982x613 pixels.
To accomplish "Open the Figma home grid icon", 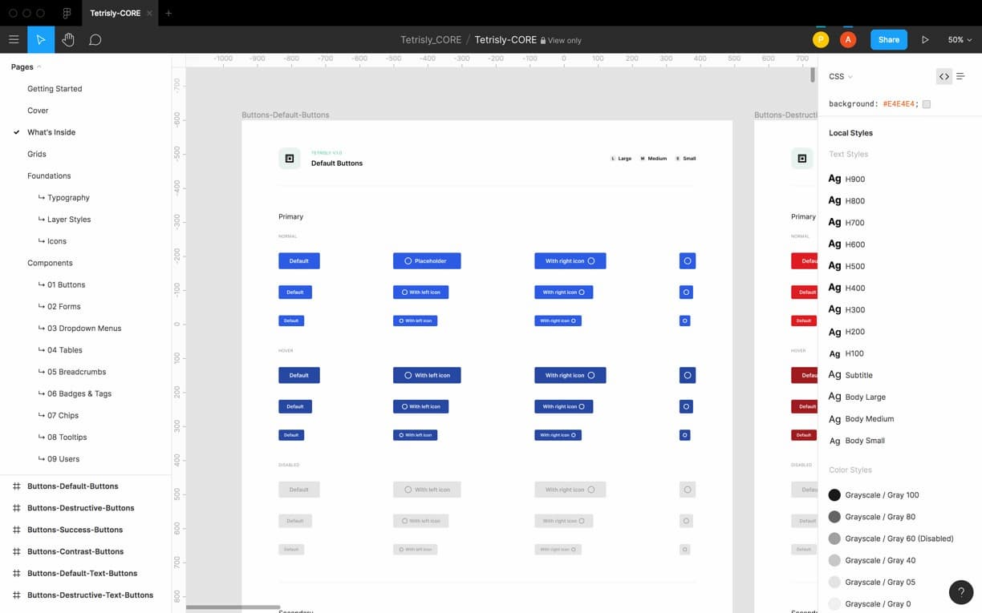I will pyautogui.click(x=67, y=13).
